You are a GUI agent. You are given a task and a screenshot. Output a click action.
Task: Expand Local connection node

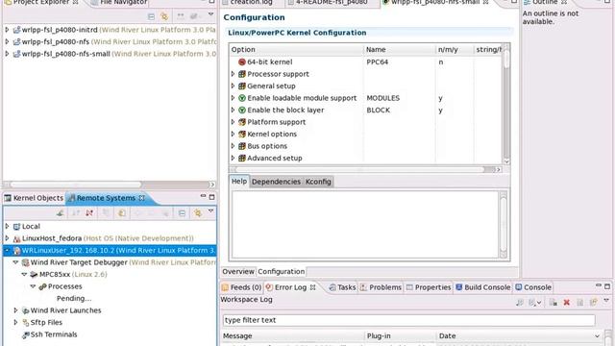[7, 227]
